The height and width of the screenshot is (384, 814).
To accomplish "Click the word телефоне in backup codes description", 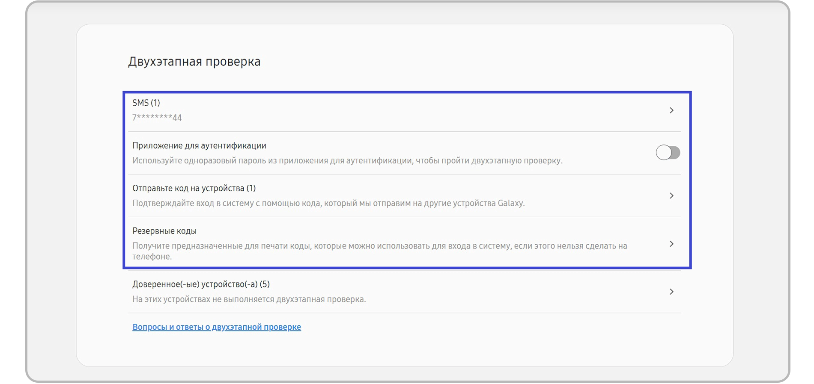I will tap(152, 257).
